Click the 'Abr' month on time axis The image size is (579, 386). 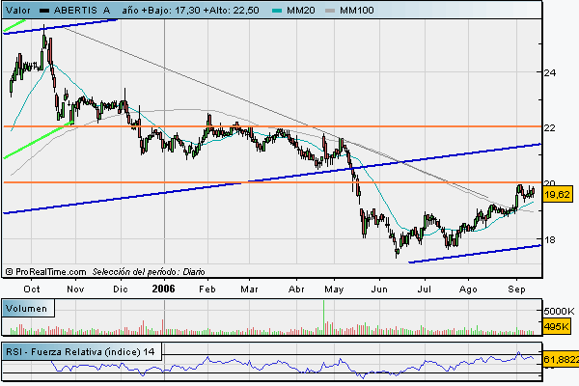pos(296,289)
